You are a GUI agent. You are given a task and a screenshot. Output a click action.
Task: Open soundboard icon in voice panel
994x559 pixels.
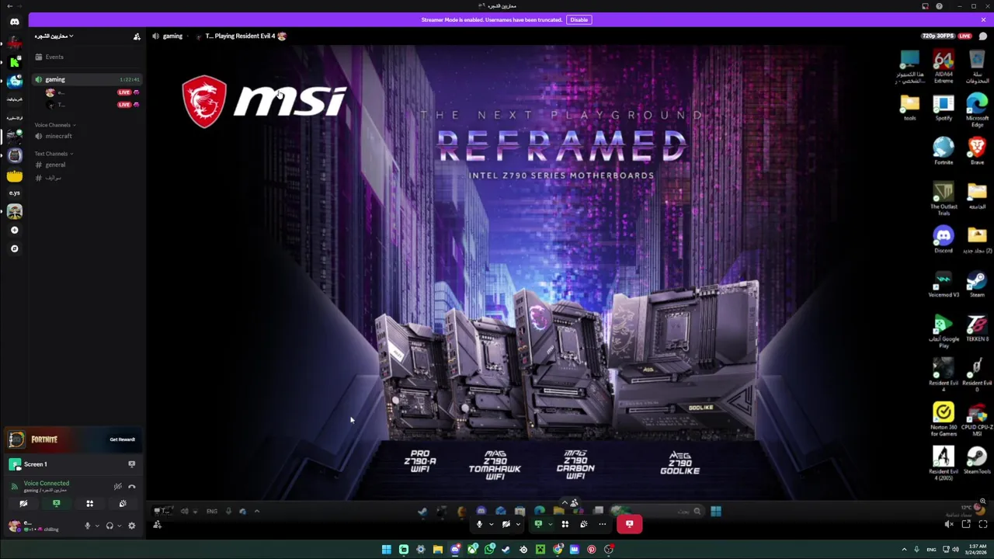(x=123, y=504)
